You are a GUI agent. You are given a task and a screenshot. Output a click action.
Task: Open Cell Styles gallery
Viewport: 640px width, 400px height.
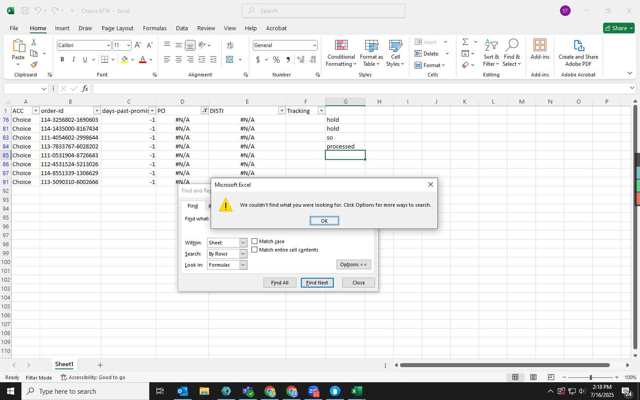point(395,54)
